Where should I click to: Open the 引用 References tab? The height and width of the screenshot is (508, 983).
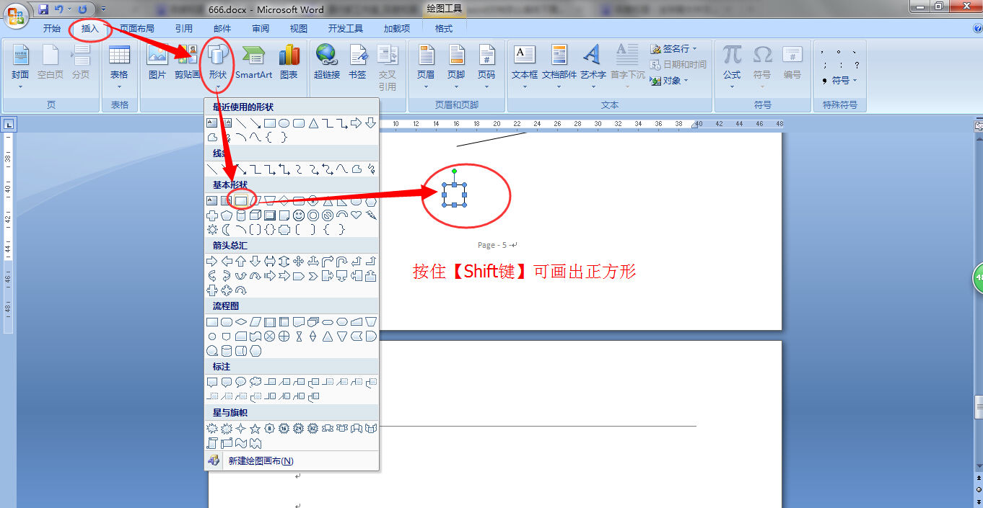(x=184, y=29)
